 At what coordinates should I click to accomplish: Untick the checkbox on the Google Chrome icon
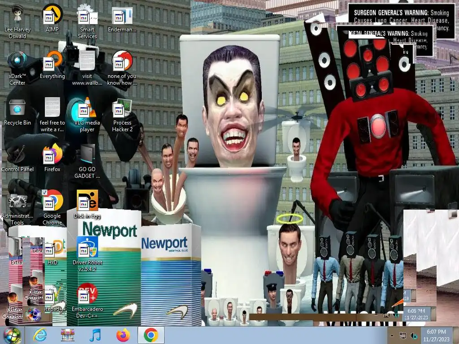coord(44,192)
